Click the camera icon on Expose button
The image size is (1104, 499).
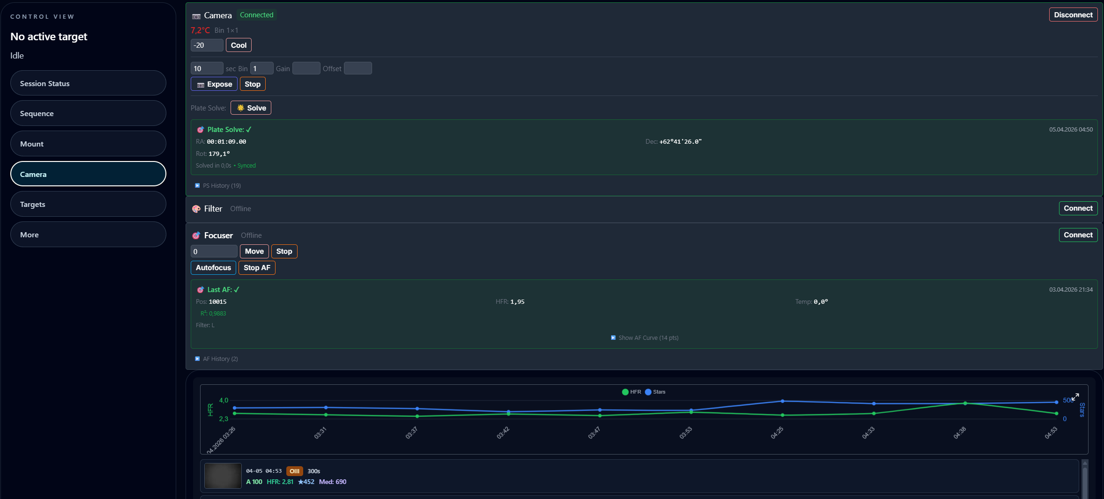point(201,85)
